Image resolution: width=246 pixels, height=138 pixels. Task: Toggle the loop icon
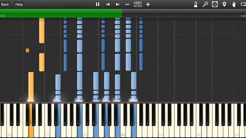pyautogui.click(x=243, y=4)
